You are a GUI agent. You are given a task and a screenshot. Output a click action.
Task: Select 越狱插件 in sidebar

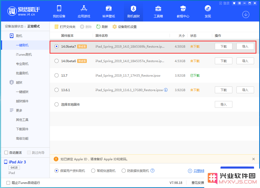[22, 101]
